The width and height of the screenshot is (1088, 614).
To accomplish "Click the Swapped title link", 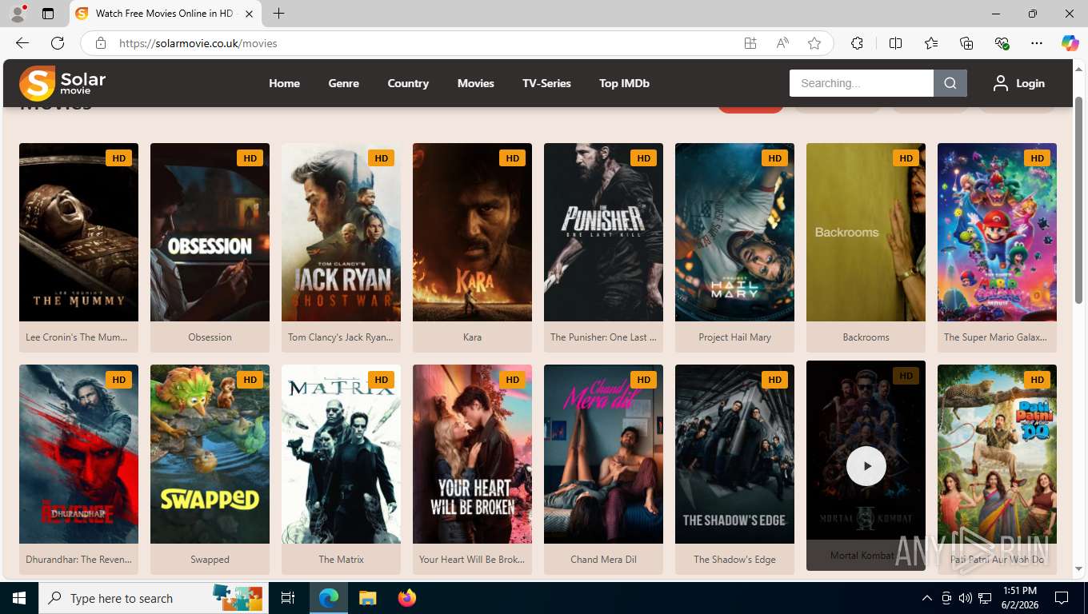I will tap(210, 560).
